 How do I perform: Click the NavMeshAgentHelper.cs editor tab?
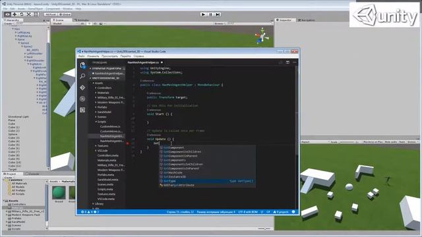click(x=143, y=63)
